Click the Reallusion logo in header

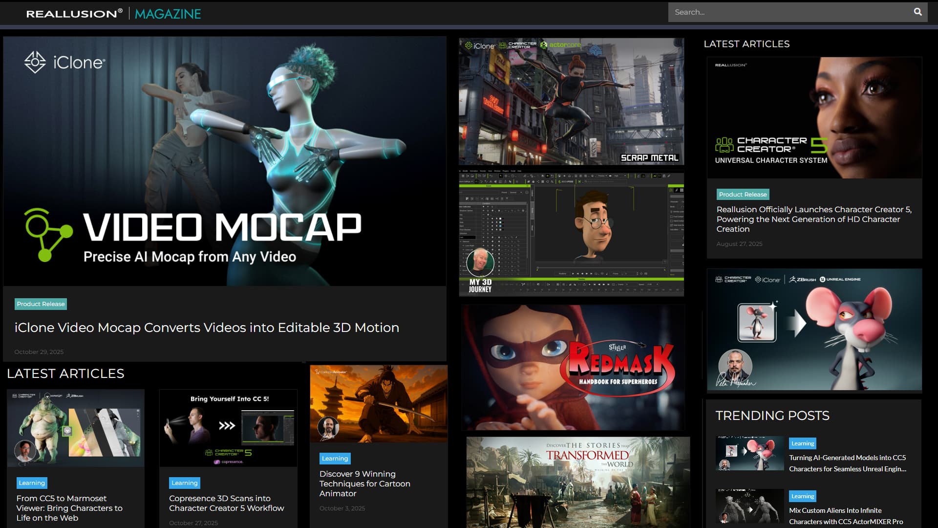point(74,13)
